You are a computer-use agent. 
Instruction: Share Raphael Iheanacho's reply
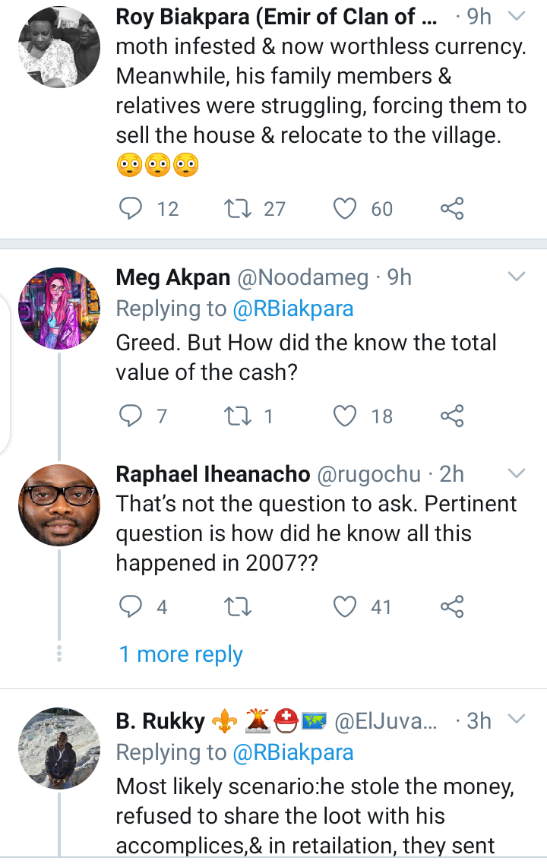452,606
